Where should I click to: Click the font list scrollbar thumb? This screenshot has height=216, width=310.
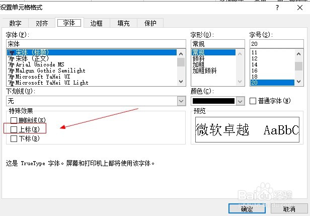pyautogui.click(x=181, y=62)
